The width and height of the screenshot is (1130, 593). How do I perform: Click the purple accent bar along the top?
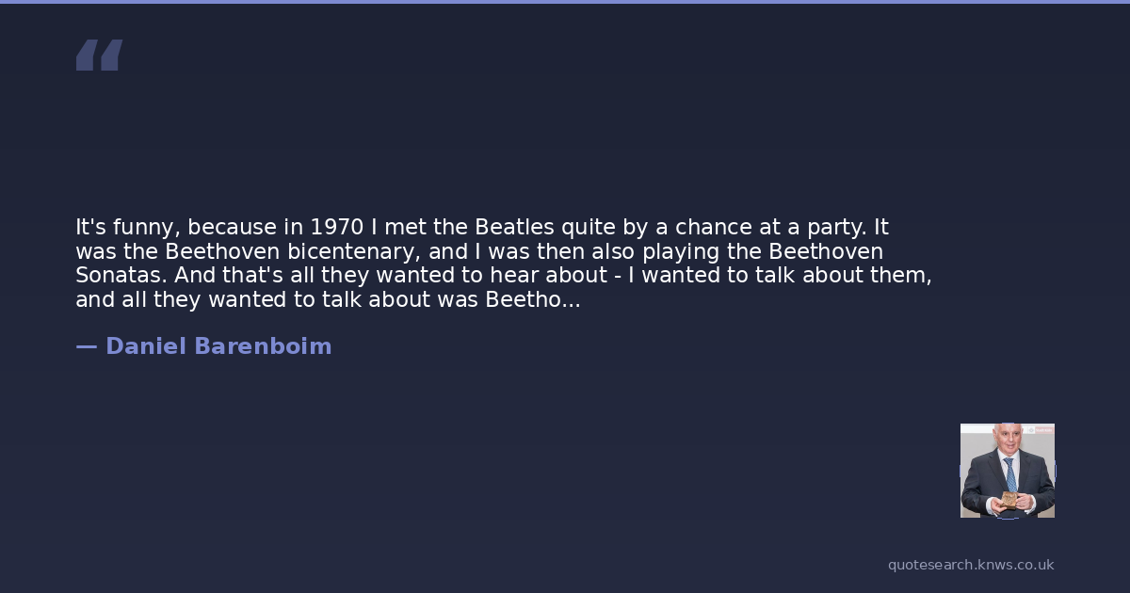point(565,2)
